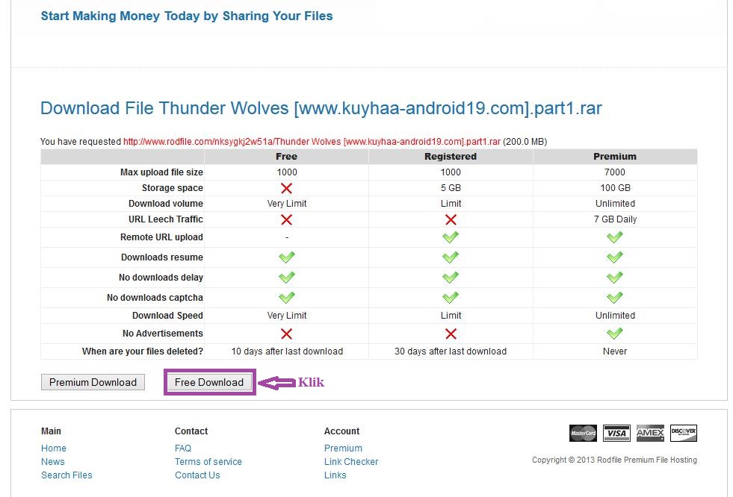This screenshot has height=497, width=733.
Task: Open the News footer link
Action: pos(53,461)
